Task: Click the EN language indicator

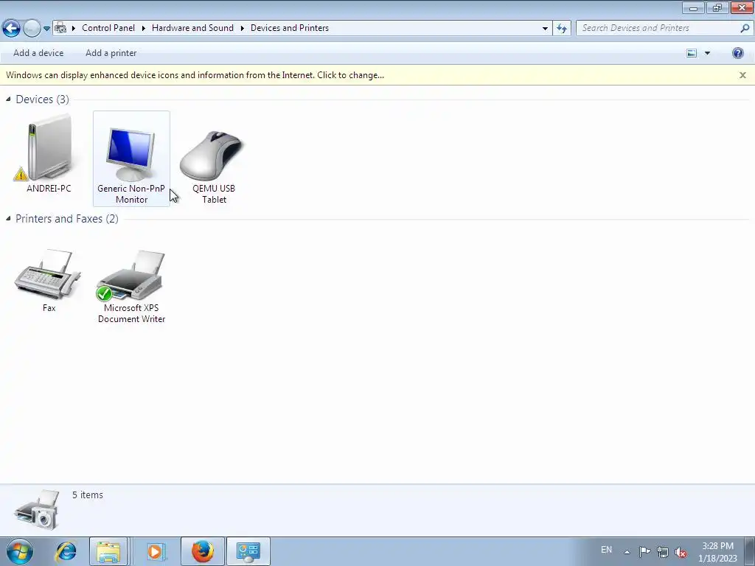Action: 606,550
